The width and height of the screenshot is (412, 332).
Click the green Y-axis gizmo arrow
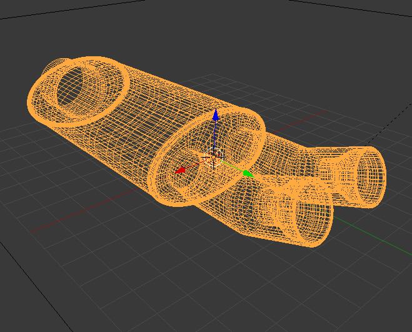point(248,173)
